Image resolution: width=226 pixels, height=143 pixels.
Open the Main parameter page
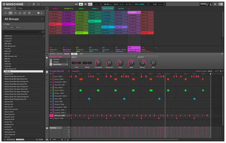[74, 54]
